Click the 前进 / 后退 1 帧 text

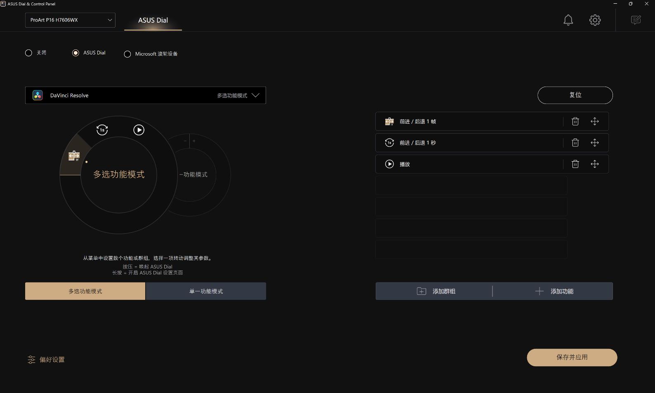(418, 122)
